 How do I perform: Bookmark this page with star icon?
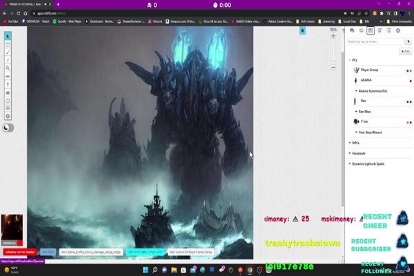[x=366, y=13]
